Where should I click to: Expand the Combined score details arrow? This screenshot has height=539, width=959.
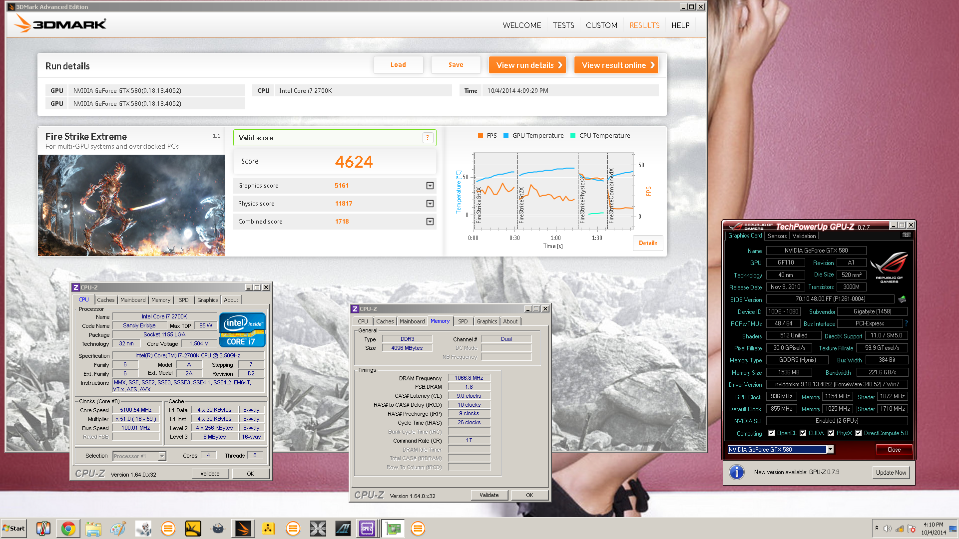(430, 222)
